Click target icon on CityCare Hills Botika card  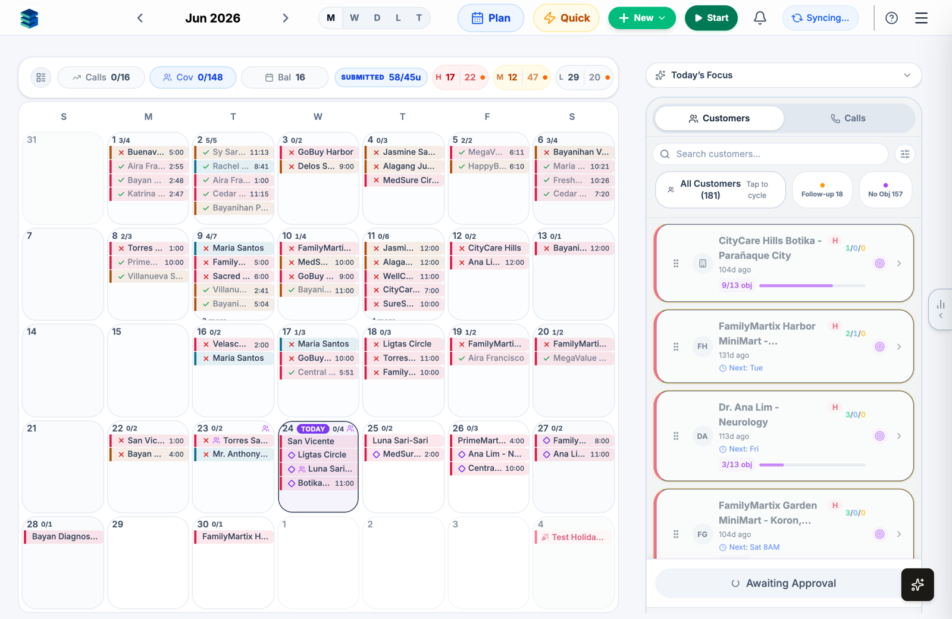point(879,263)
